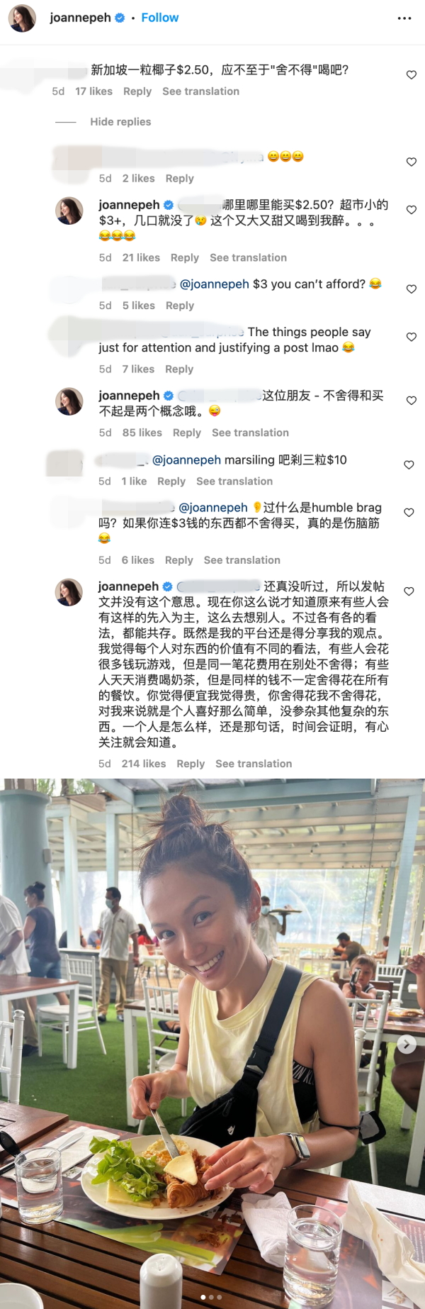Reply to joannepeh's 21-likes comment
Image resolution: width=425 pixels, height=1309 pixels.
click(x=185, y=257)
